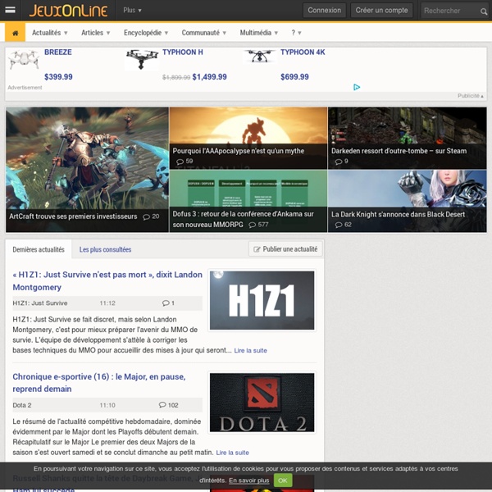Collapse the Publicité ad banner
This screenshot has height=492, width=492.
click(x=471, y=96)
